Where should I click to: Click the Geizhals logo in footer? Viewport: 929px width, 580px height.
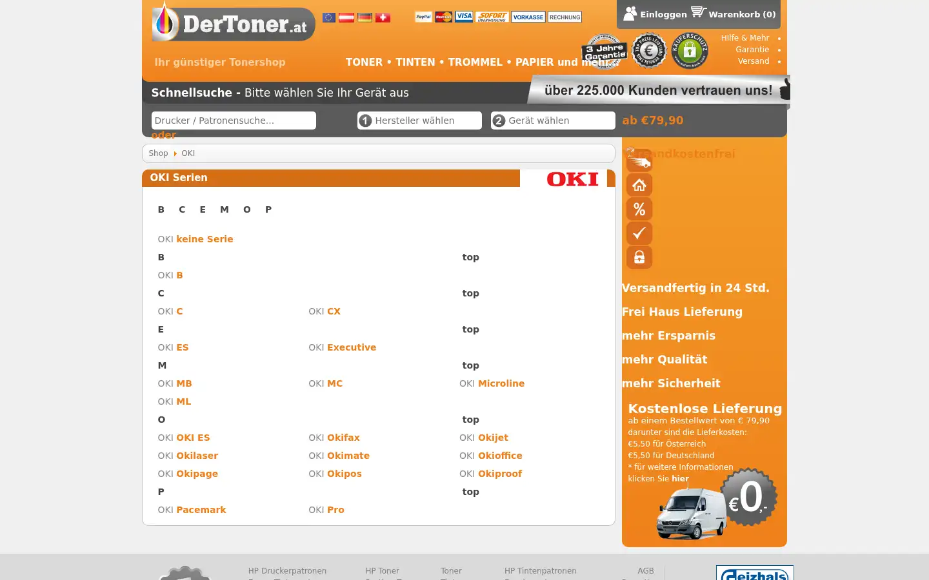point(754,573)
